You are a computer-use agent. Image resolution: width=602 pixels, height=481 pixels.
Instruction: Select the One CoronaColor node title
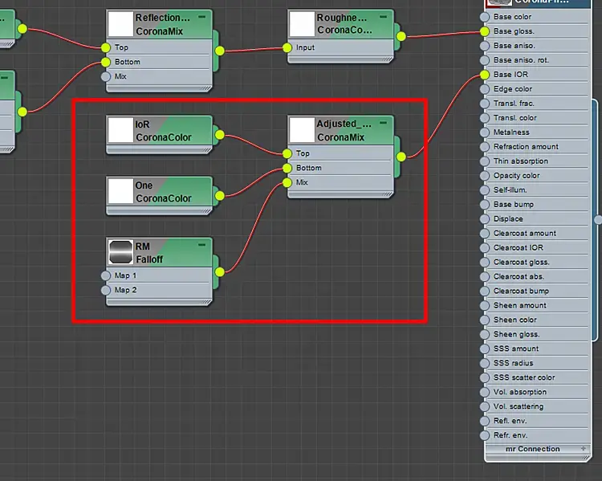(x=163, y=192)
